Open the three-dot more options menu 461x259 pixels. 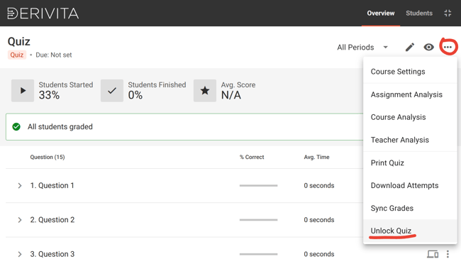(448, 47)
